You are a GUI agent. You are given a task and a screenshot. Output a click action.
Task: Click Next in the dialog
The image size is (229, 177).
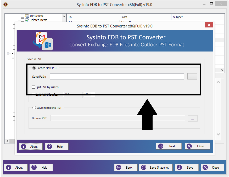(169, 146)
